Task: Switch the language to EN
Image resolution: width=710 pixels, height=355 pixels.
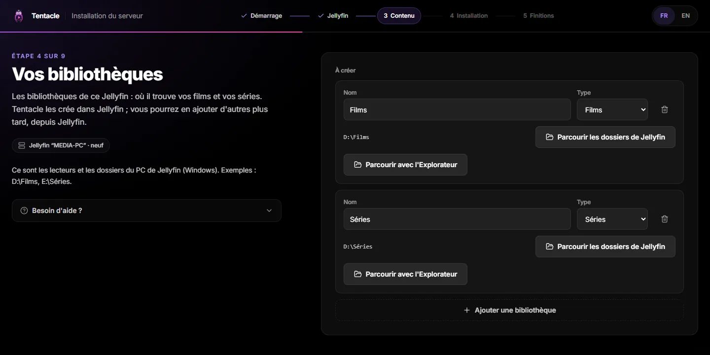Action: (x=685, y=16)
